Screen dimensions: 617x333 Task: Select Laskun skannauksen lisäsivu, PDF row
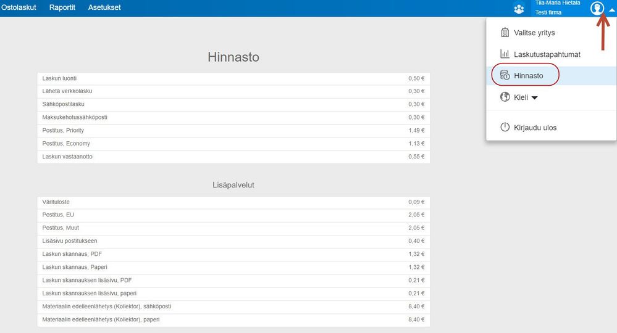pos(233,281)
